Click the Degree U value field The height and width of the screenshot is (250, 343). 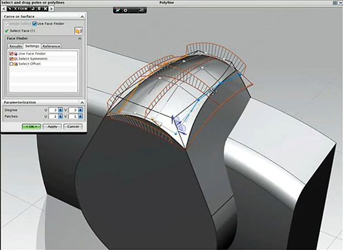pyautogui.click(x=54, y=110)
